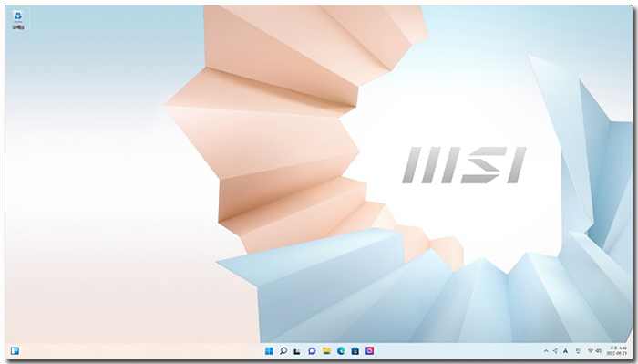Viewport: 638px width, 364px height.
Task: Click empty taskbar area left of Start
Action: [142, 351]
